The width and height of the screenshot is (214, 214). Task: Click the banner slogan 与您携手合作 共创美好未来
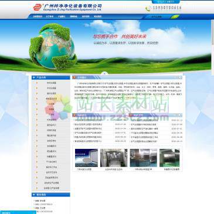coord(120,36)
